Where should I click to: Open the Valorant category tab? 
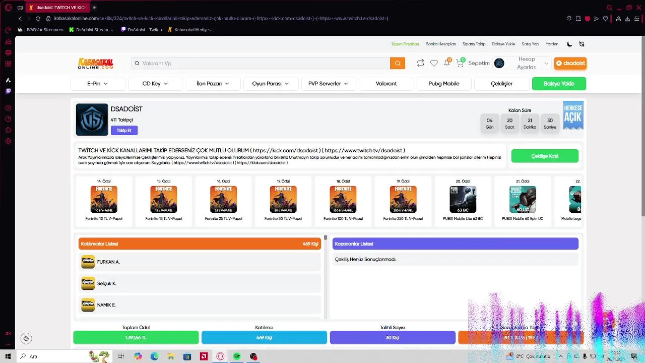pyautogui.click(x=386, y=84)
